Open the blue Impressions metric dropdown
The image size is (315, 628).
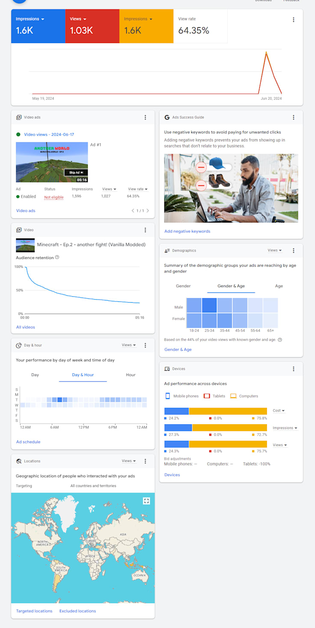pos(30,19)
